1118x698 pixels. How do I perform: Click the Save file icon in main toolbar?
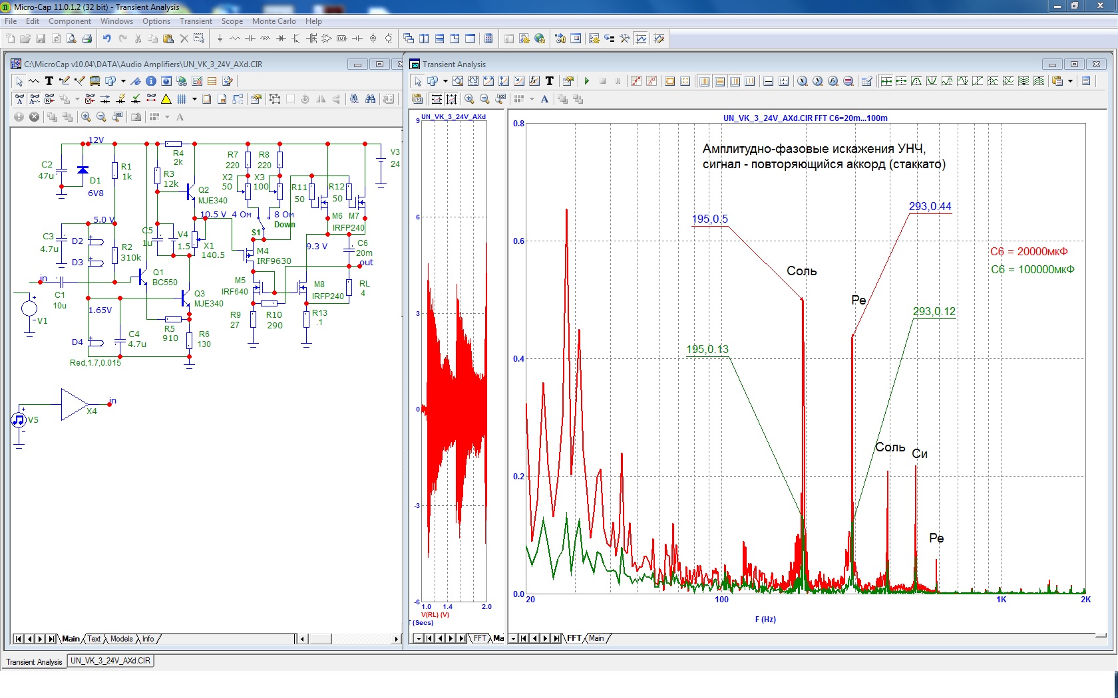tap(41, 39)
